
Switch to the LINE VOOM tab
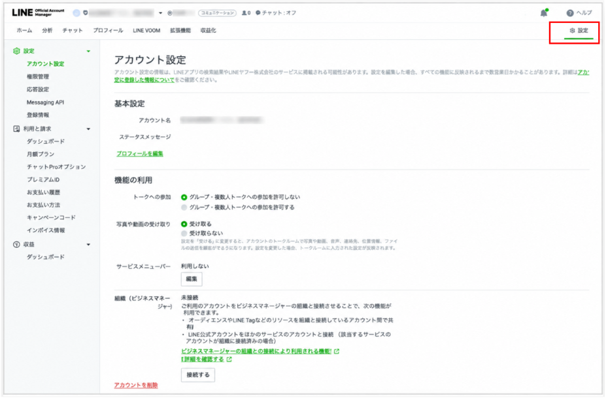click(x=146, y=31)
